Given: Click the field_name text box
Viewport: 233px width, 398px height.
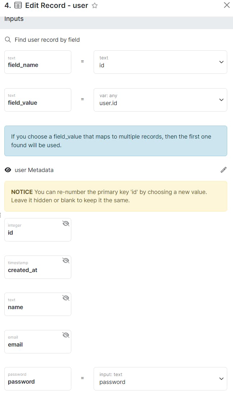Looking at the screenshot, I should coord(38,62).
